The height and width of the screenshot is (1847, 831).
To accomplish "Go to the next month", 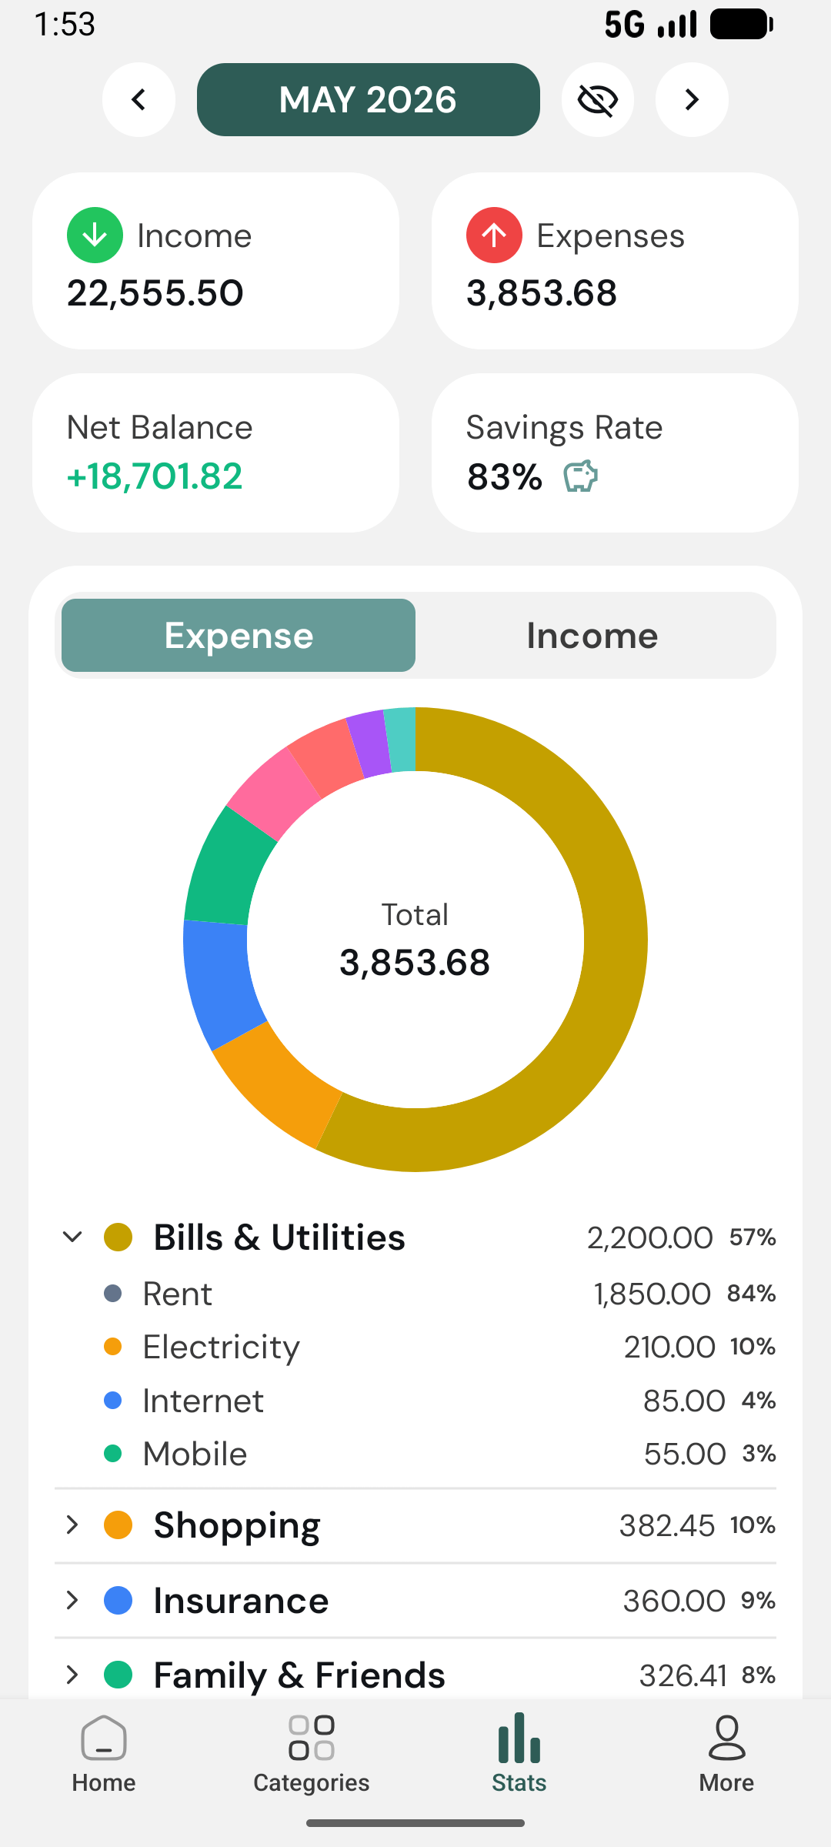I will tap(692, 99).
